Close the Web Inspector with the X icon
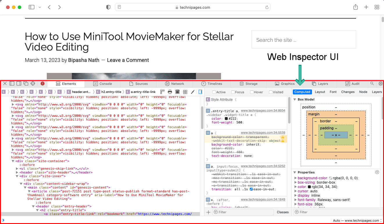The width and height of the screenshot is (384, 224). tap(5, 84)
